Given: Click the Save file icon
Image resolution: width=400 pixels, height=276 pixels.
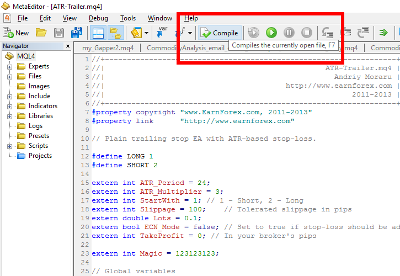Looking at the screenshot, I should [58, 33].
